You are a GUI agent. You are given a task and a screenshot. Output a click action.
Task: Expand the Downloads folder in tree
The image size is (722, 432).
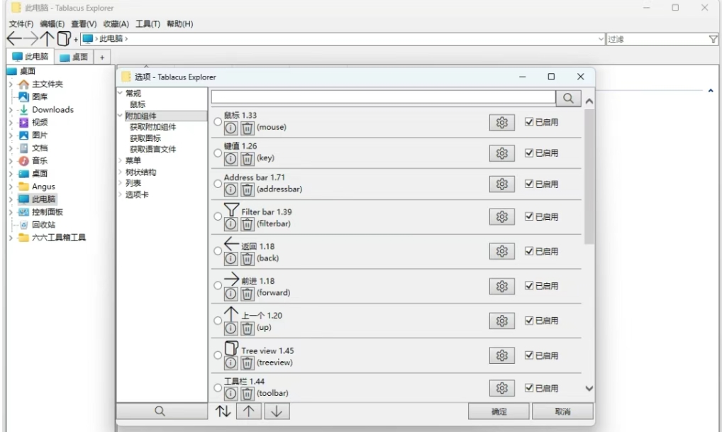click(x=11, y=110)
